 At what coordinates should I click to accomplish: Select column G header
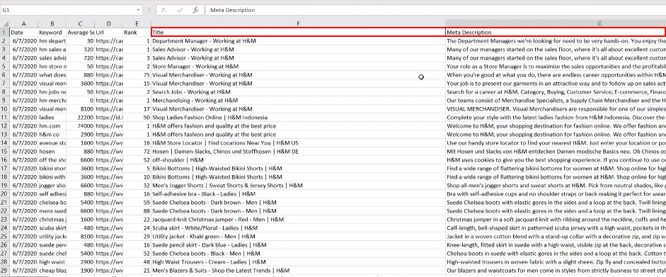556,24
